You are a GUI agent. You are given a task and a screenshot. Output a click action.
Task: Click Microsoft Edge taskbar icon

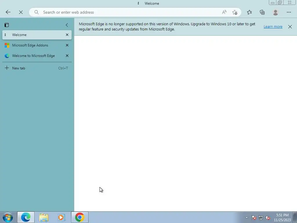[x=26, y=217]
